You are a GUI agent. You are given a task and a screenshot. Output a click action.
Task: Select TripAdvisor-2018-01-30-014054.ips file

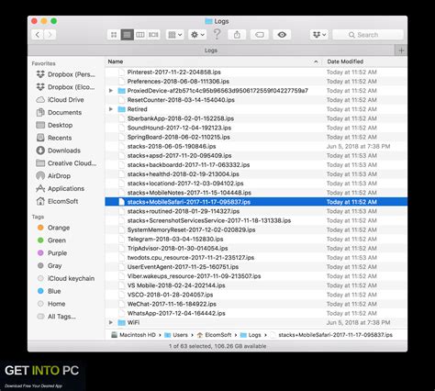click(x=256, y=248)
